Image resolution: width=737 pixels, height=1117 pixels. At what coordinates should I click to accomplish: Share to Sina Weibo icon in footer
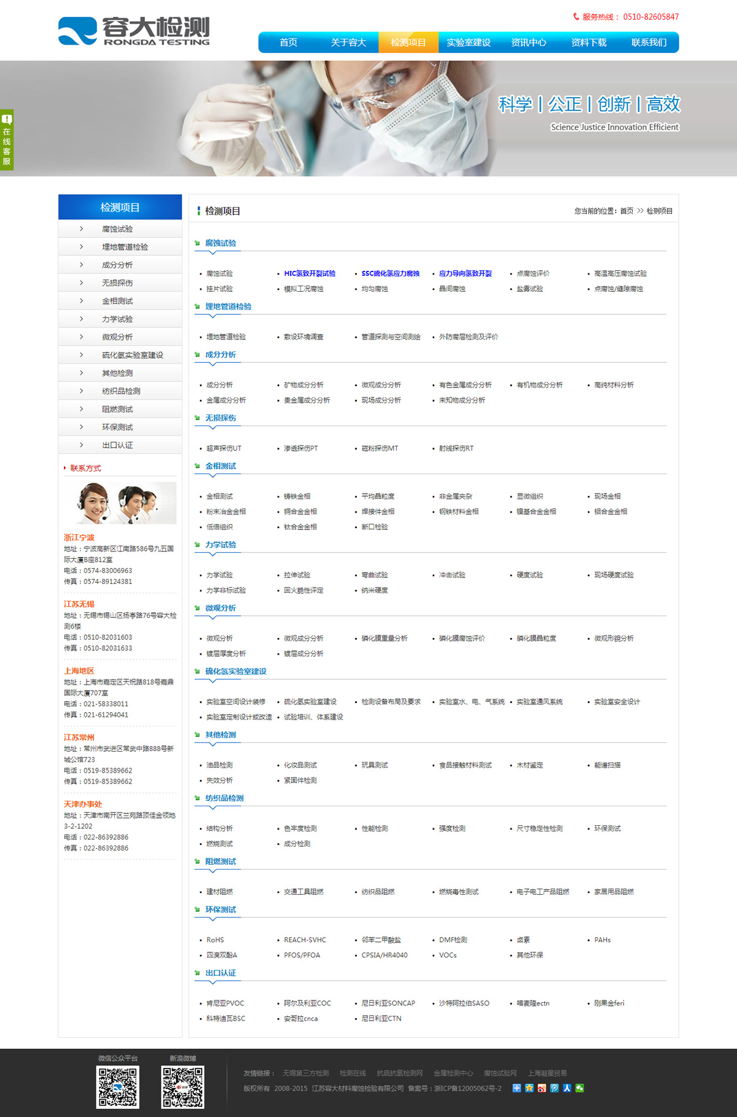coord(542,1088)
